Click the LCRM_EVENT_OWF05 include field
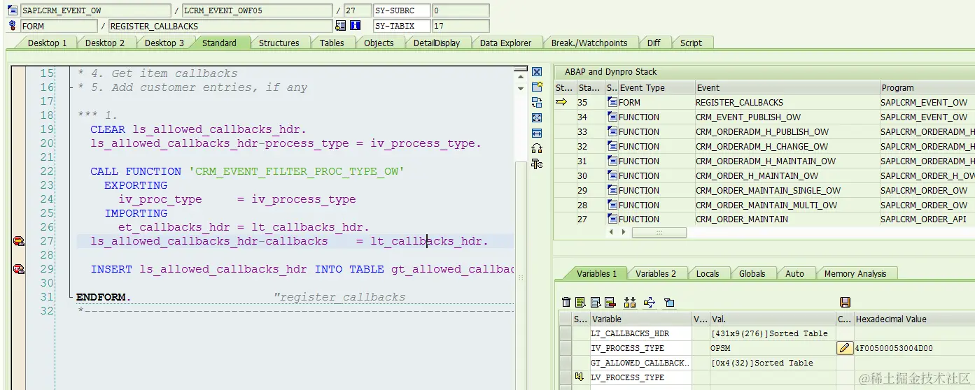This screenshot has height=390, width=975. [258, 10]
